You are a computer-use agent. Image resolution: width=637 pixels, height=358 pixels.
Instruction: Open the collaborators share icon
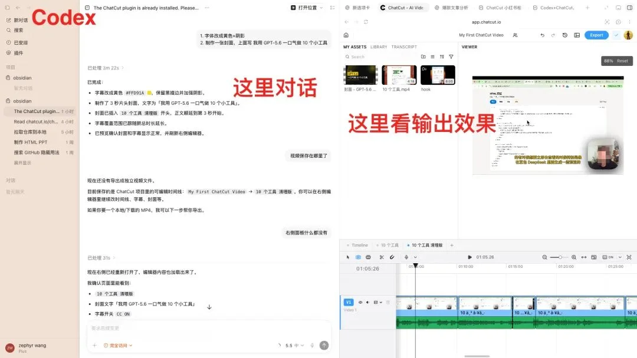[x=515, y=35]
